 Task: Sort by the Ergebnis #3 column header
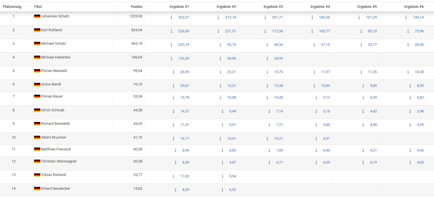pos(273,6)
